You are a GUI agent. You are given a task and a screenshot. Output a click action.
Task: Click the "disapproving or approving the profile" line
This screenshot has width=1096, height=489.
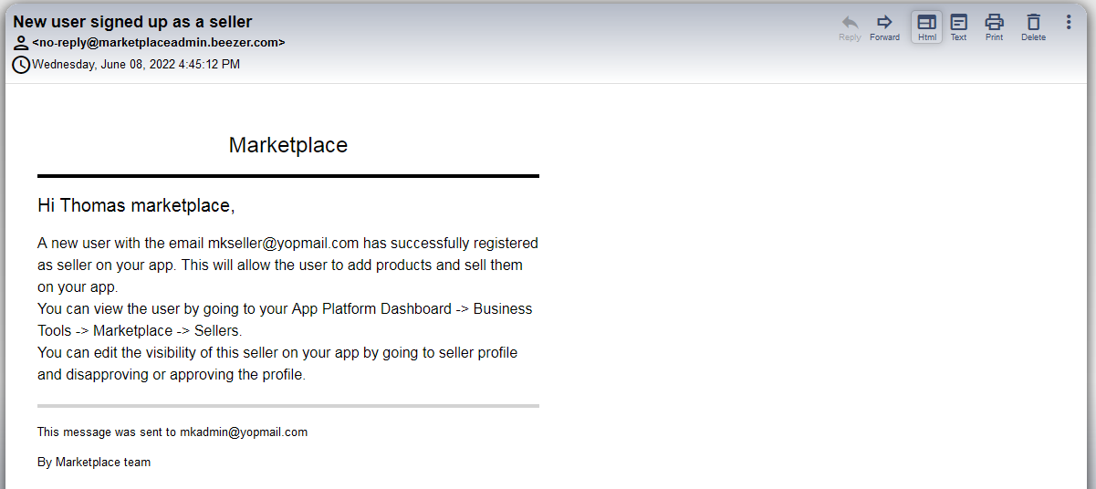click(x=171, y=375)
